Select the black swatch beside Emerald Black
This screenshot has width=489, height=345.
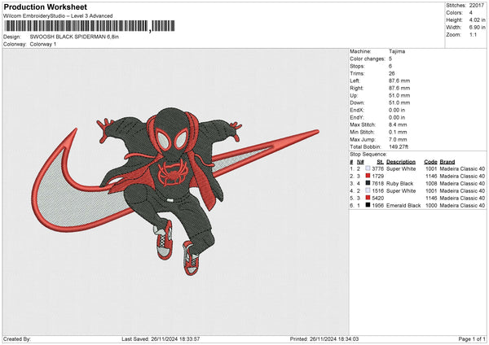pyautogui.click(x=368, y=205)
